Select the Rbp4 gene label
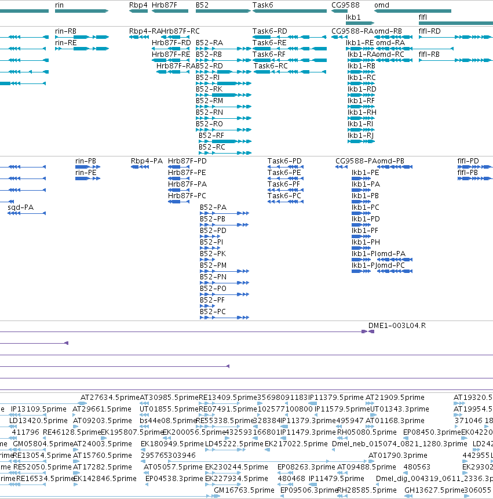The image size is (493, 499). [138, 5]
